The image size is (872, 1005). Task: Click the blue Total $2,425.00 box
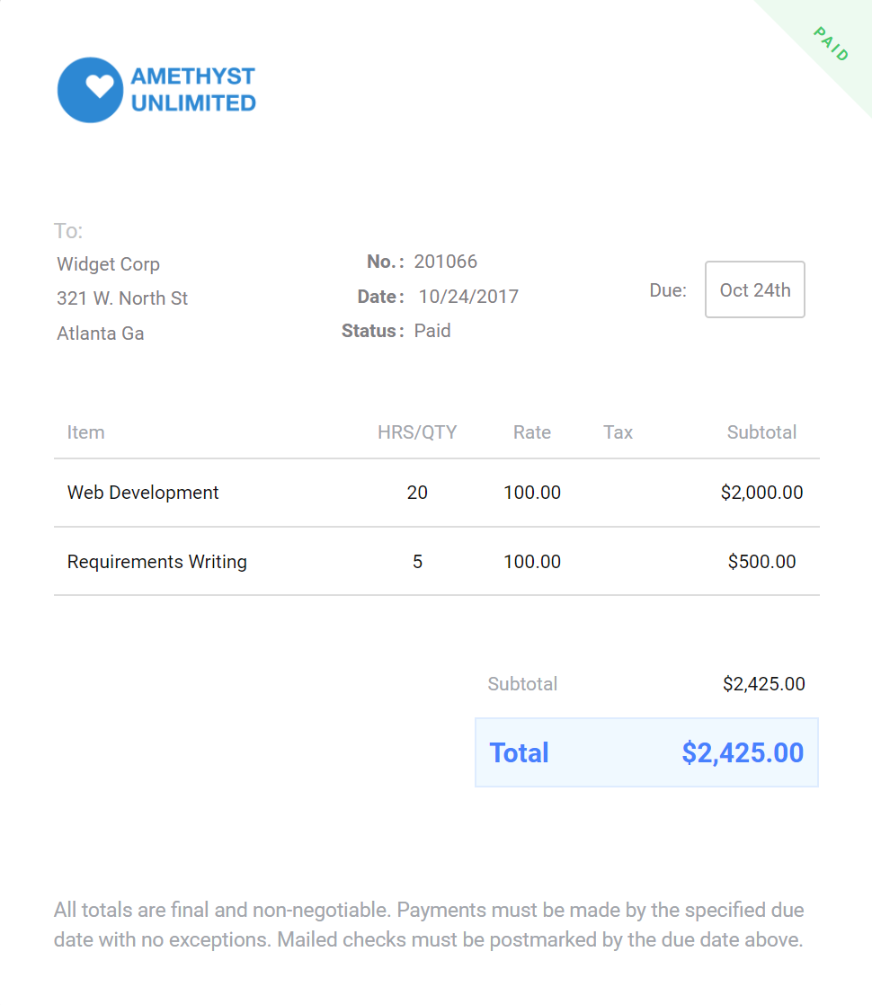coord(646,752)
